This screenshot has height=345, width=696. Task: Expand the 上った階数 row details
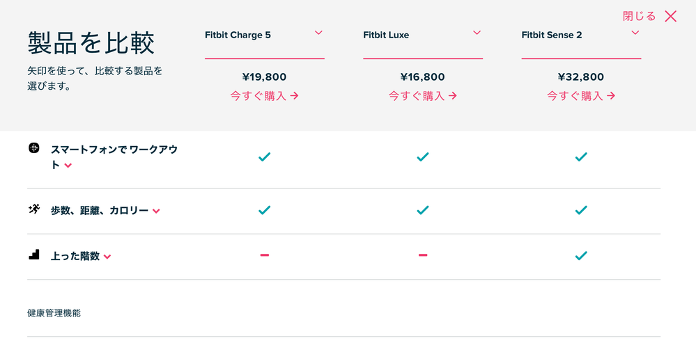coord(107,257)
